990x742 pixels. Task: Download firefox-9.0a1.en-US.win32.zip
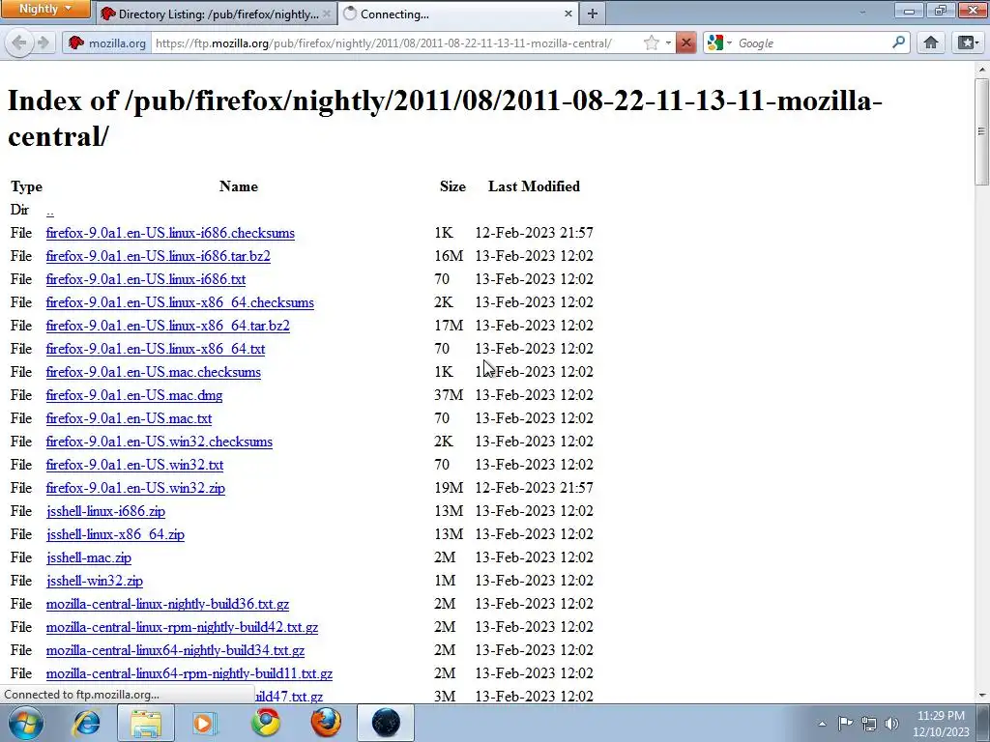click(135, 488)
